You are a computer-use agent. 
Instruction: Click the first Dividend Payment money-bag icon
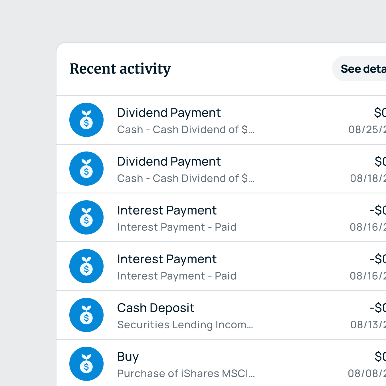pyautogui.click(x=86, y=120)
